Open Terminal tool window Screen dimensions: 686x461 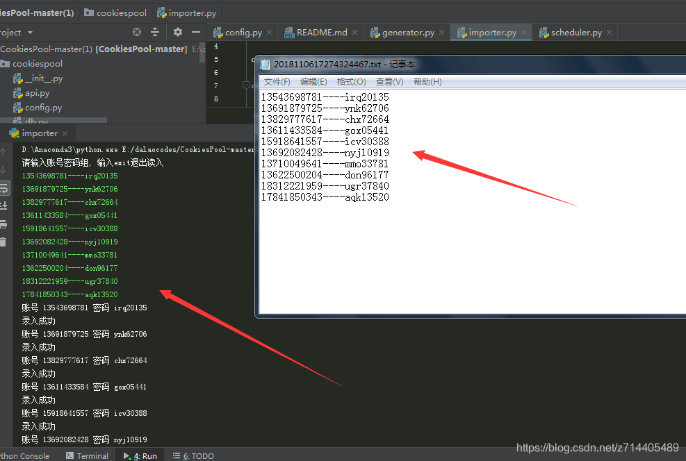pyautogui.click(x=87, y=455)
